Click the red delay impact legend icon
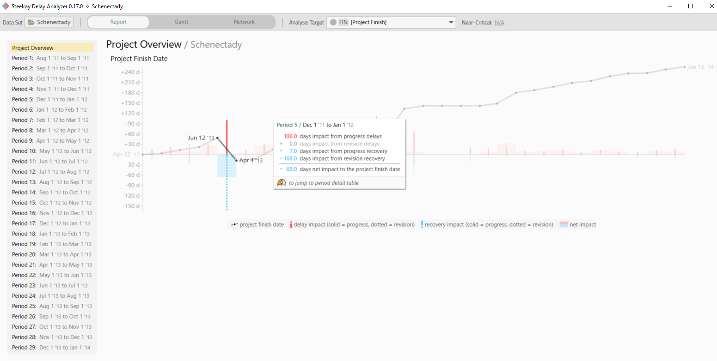This screenshot has height=361, width=717. pos(291,225)
